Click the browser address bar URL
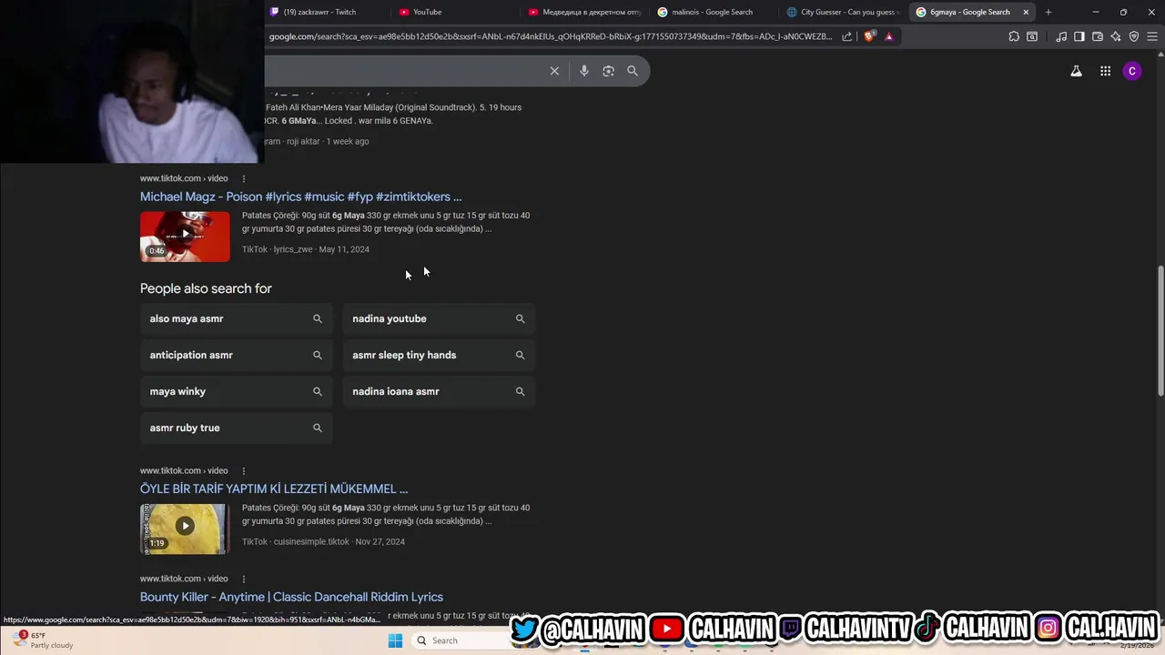Viewport: 1165px width, 655px height. (551, 36)
